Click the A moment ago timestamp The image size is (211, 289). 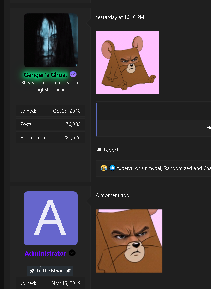[112, 195]
